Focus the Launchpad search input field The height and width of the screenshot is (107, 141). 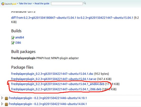point(67,4)
